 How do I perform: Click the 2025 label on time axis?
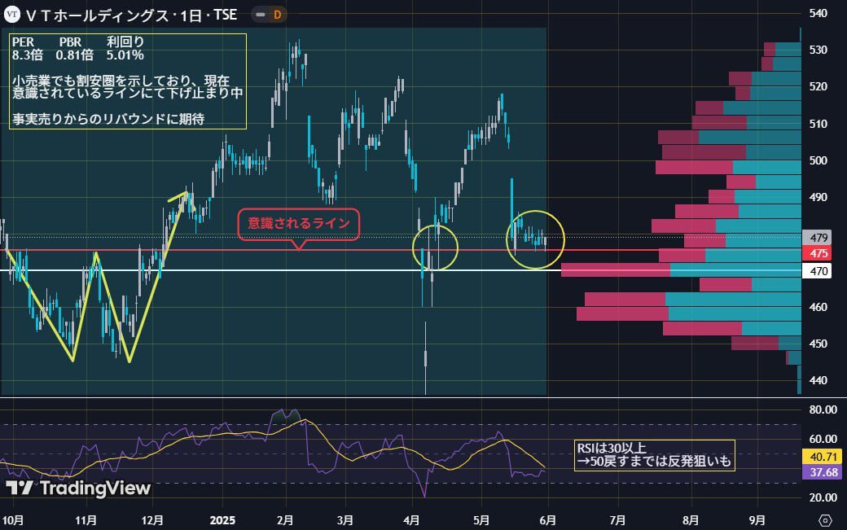[222, 519]
